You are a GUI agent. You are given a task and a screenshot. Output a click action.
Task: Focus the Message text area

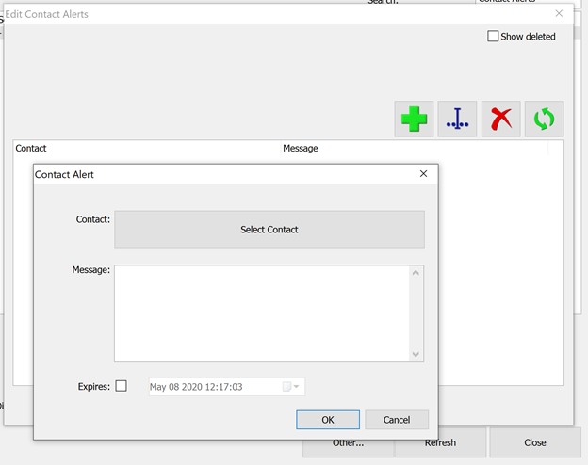click(x=262, y=313)
